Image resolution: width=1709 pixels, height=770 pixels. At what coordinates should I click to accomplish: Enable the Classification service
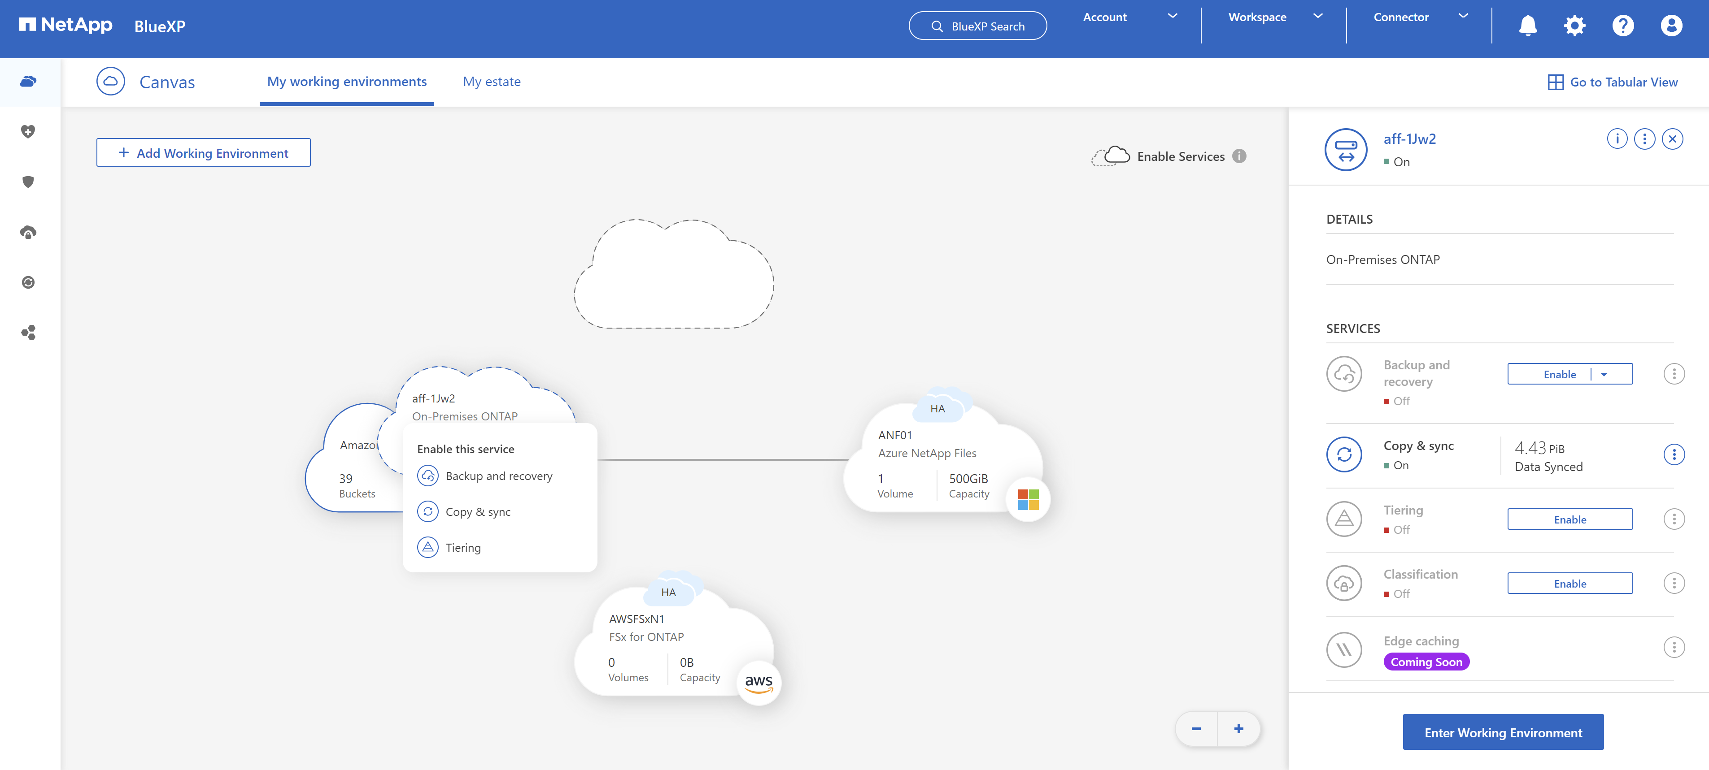point(1569,583)
